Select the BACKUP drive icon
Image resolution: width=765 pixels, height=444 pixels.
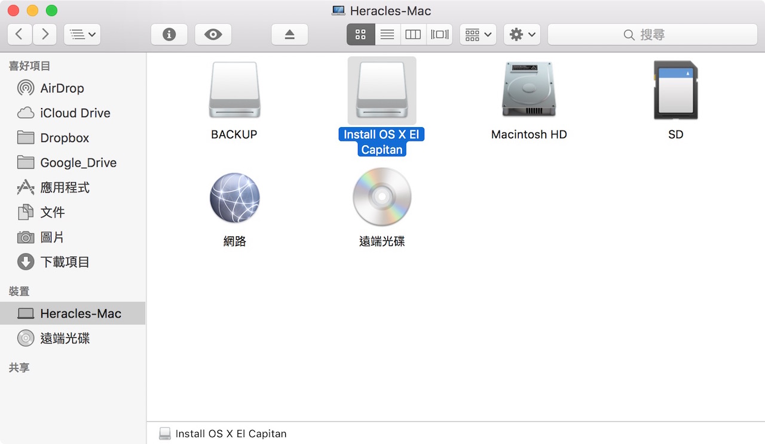(x=234, y=90)
